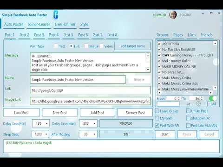
Task: Open the Style tab
Action: click(x=84, y=24)
